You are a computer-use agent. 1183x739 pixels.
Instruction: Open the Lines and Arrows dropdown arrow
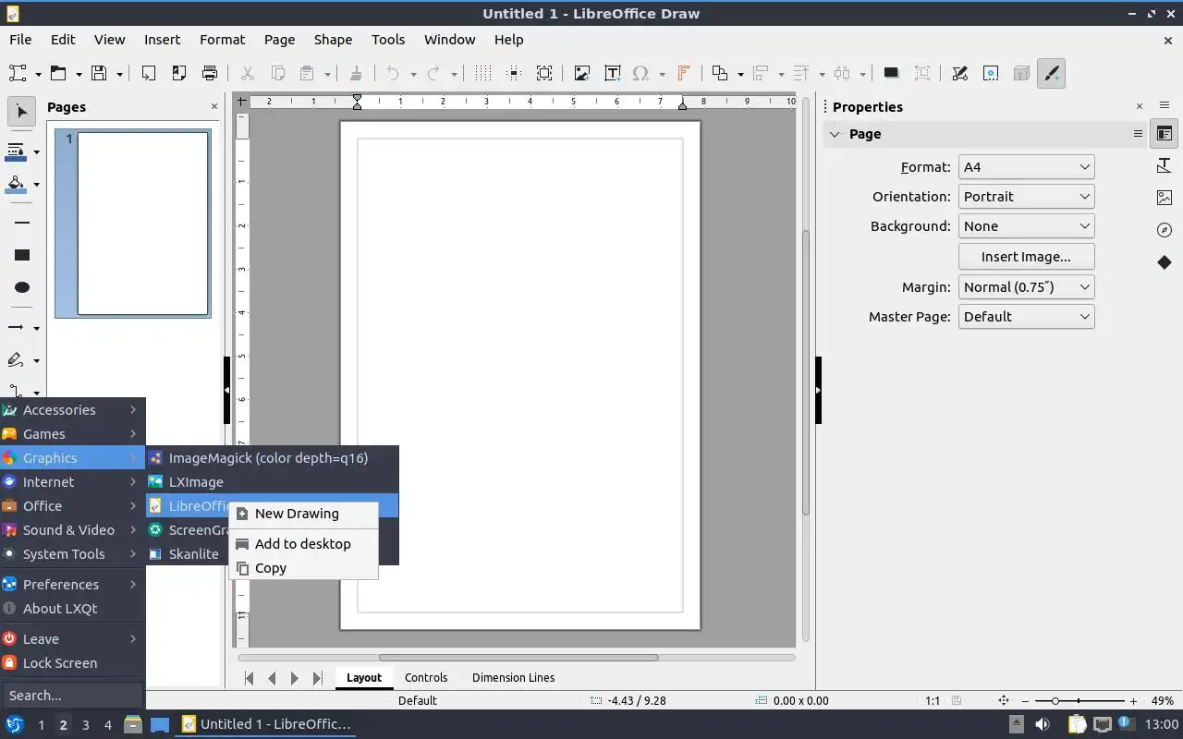pos(36,328)
